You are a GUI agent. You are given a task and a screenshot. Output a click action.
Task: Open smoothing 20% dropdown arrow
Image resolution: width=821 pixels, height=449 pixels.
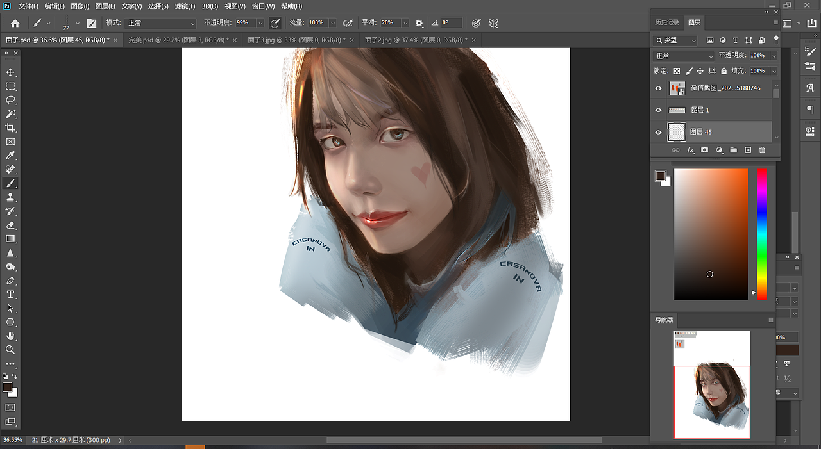(x=405, y=23)
